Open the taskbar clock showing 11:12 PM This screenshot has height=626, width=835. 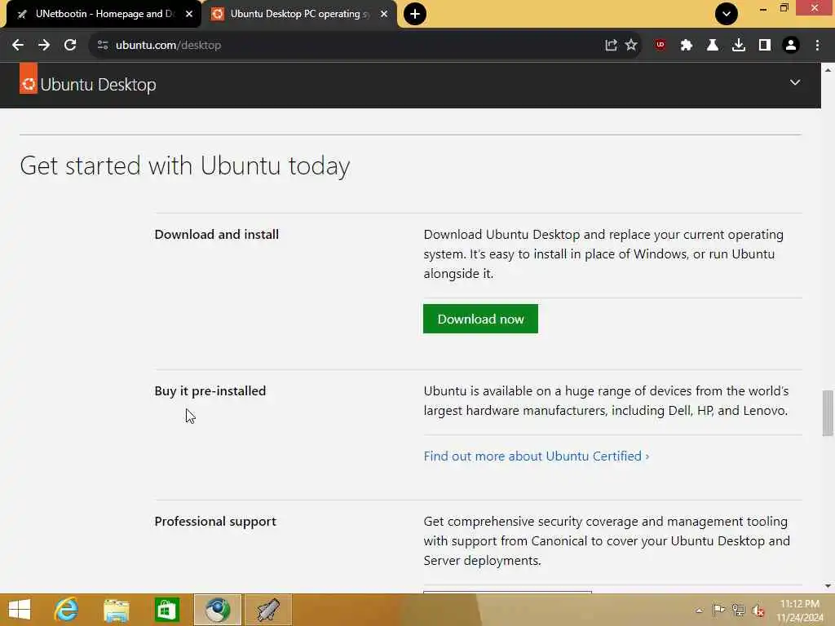(801, 611)
